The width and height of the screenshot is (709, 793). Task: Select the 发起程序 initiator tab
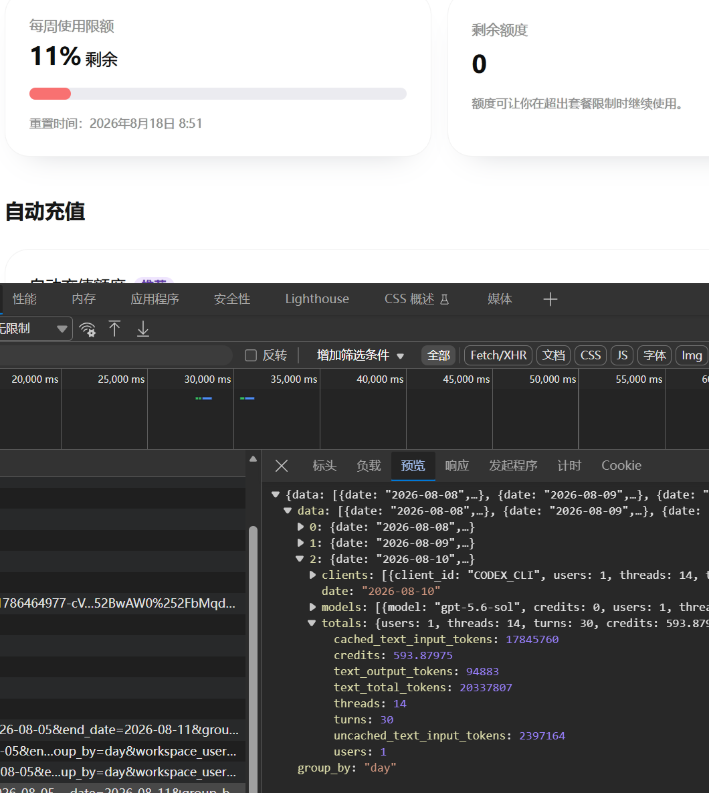[x=513, y=465]
